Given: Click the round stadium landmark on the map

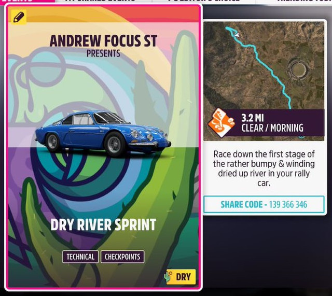Looking at the screenshot, I should click(x=298, y=69).
